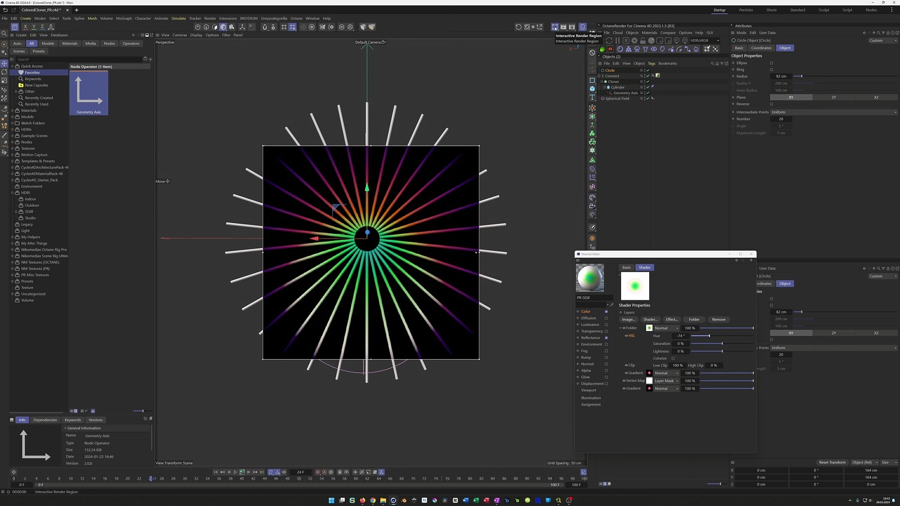The height and width of the screenshot is (506, 900).
Task: Click the Remove layer button
Action: pos(719,320)
